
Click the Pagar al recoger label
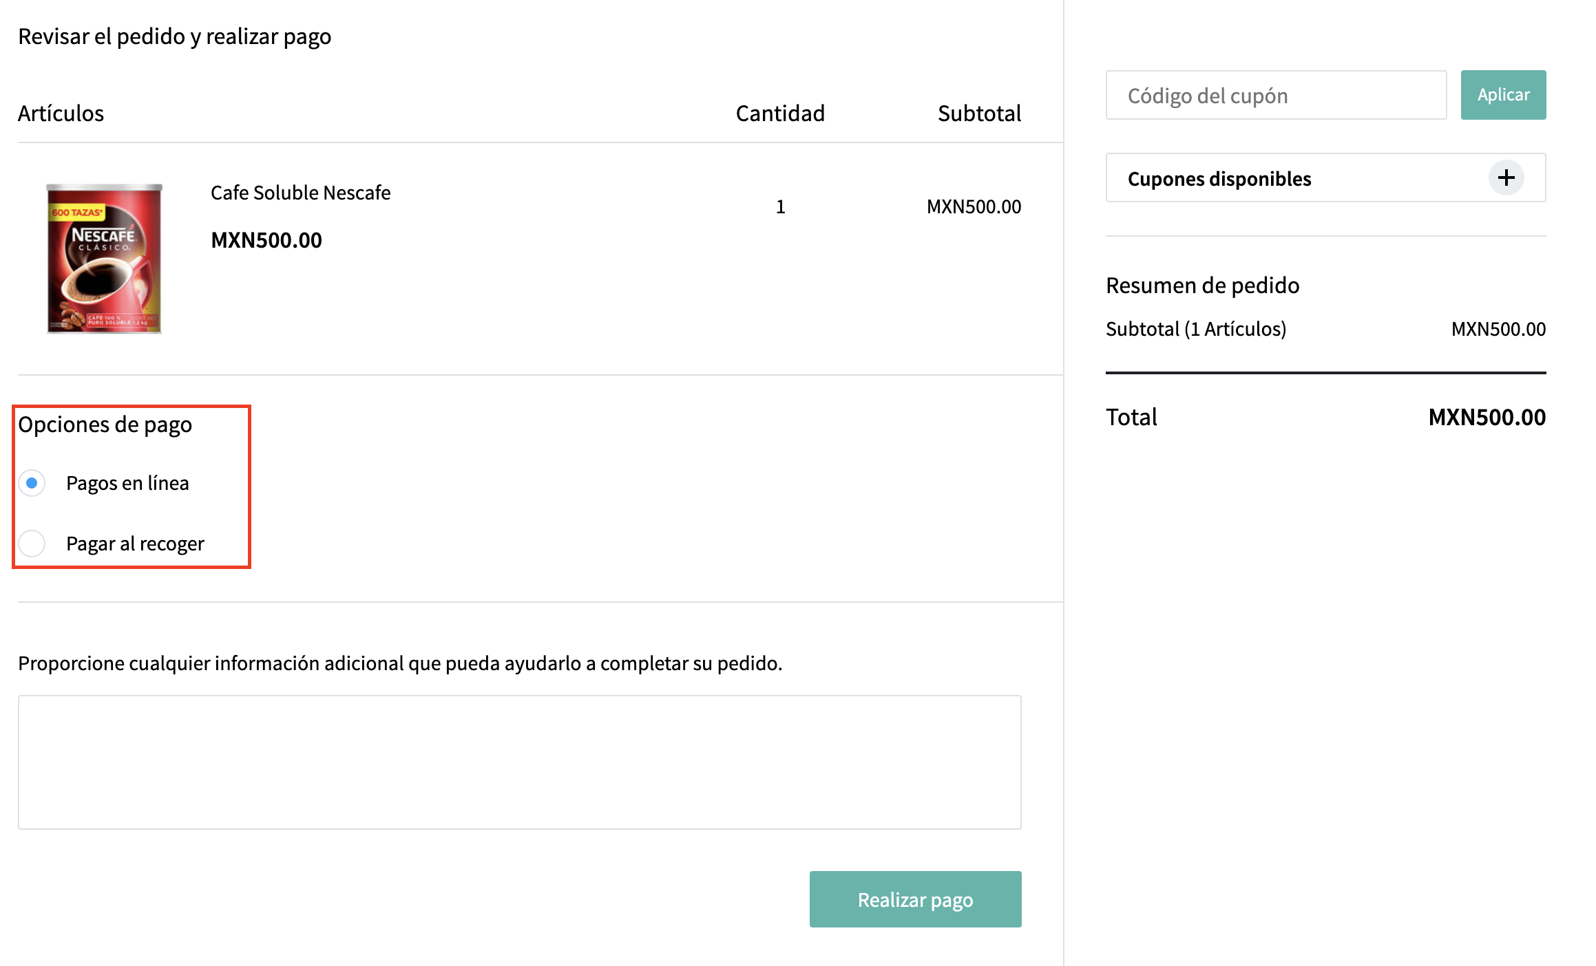tap(135, 544)
